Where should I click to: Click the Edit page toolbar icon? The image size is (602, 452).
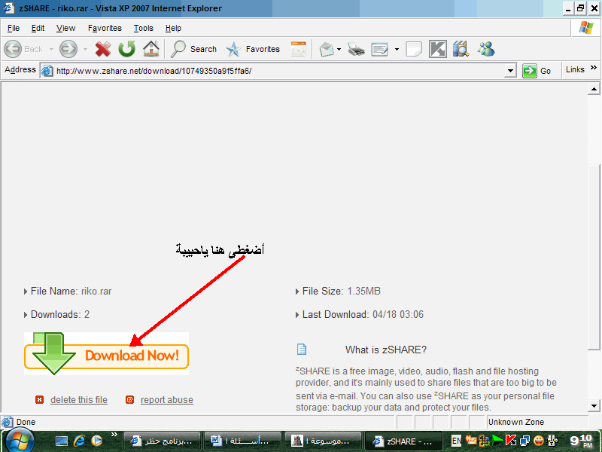[380, 49]
